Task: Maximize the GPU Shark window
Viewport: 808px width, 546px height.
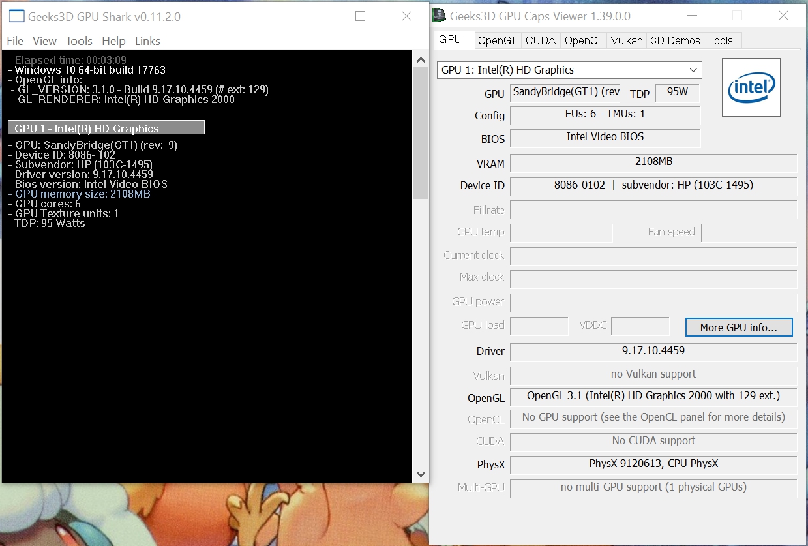Action: point(360,16)
